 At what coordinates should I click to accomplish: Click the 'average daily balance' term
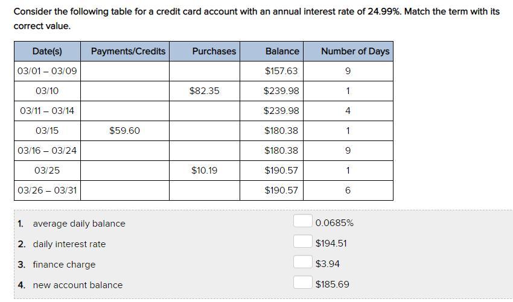coord(78,224)
